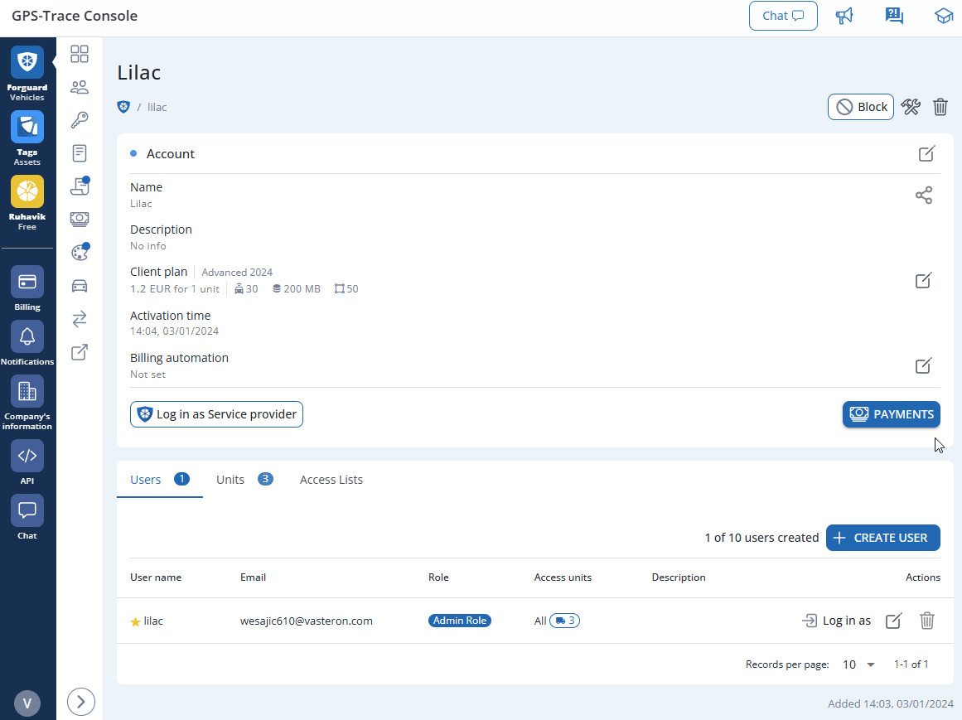Image resolution: width=962 pixels, height=720 pixels.
Task: Block the Lilac account
Action: tap(860, 107)
